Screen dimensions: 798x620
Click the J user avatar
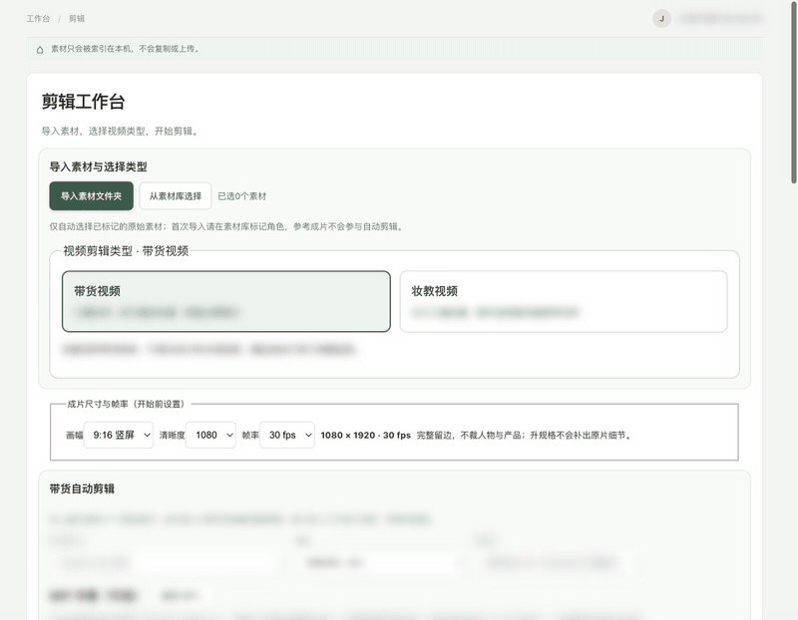click(661, 19)
